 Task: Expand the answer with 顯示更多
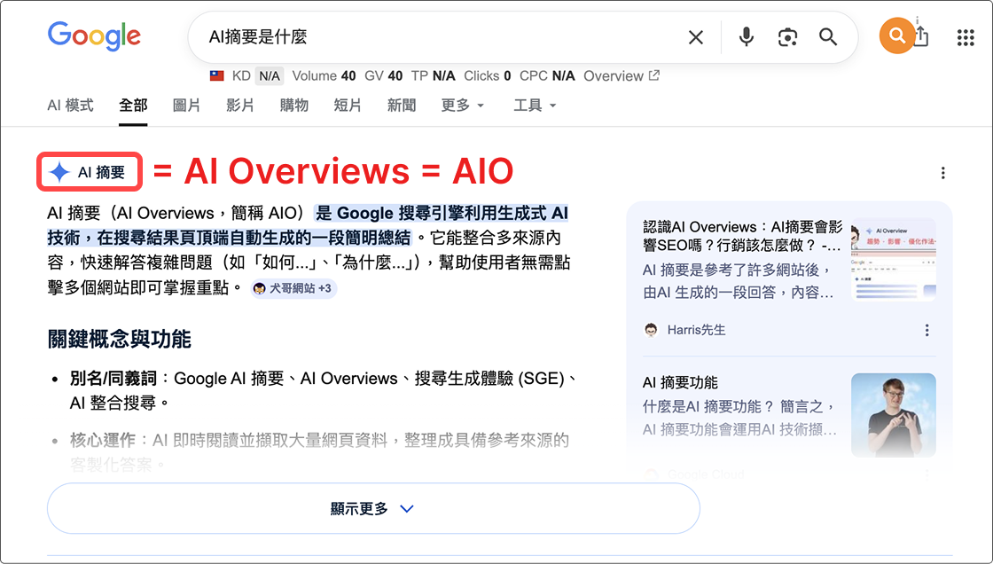tap(372, 509)
